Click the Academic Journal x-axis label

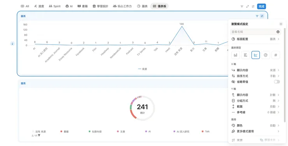(53, 55)
